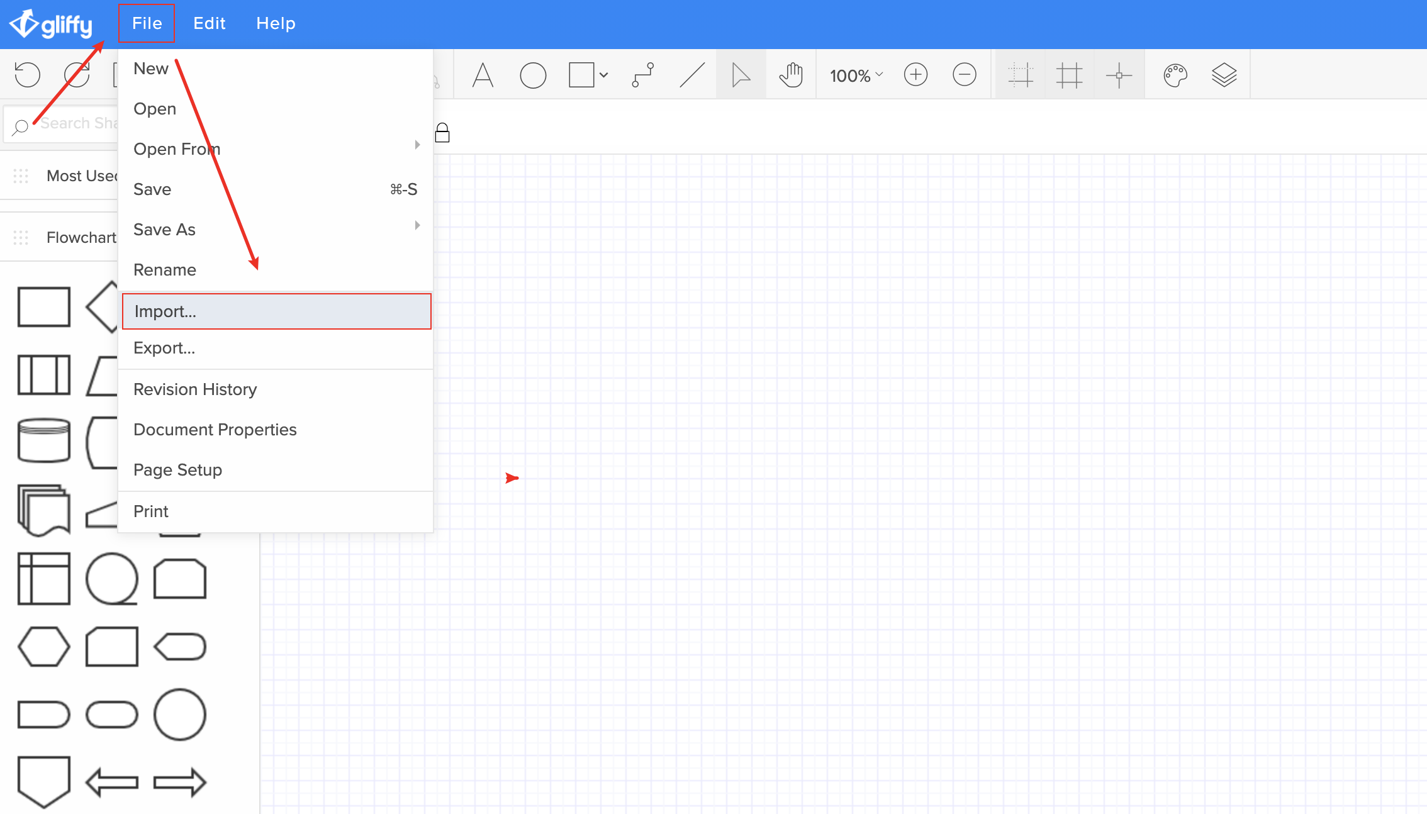Select the Text tool icon
1427x814 pixels.
point(483,75)
